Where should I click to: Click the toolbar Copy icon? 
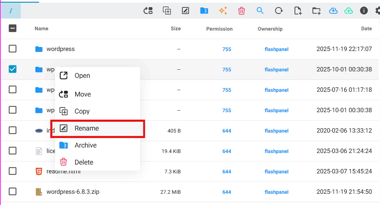(167, 11)
